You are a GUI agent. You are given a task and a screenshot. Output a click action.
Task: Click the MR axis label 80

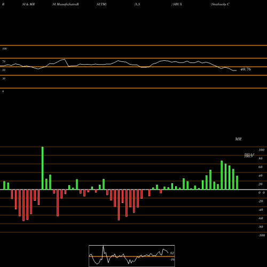261,159
